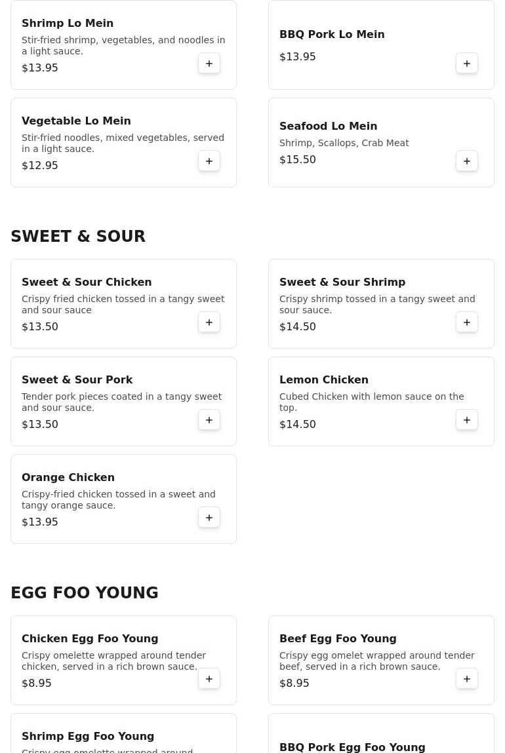Add BBQ Pork Lo Mein to order
Viewport: 505px width, 753px height.
click(466, 64)
